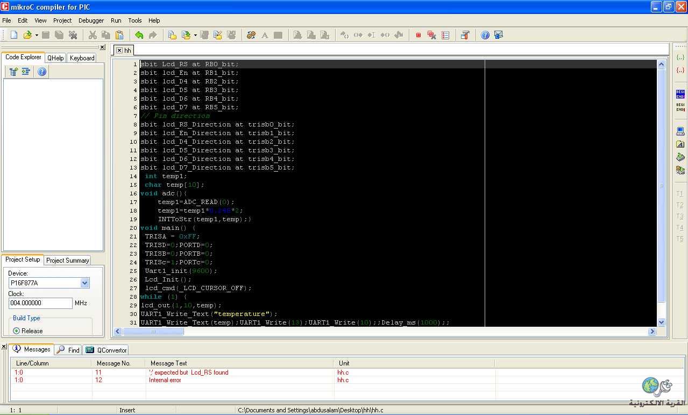Switch to the Find tab
Viewport: 688px width, 415px height.
point(68,350)
